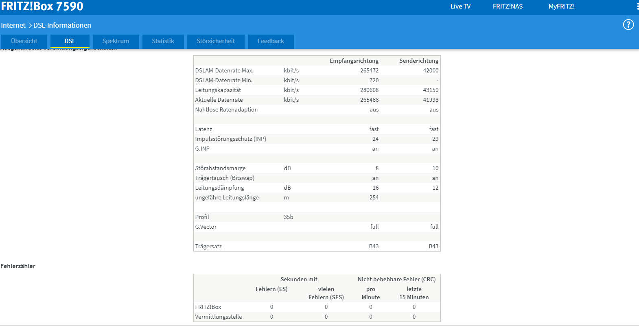This screenshot has height=326, width=639.
Task: Select the value 265468
Action: point(370,100)
